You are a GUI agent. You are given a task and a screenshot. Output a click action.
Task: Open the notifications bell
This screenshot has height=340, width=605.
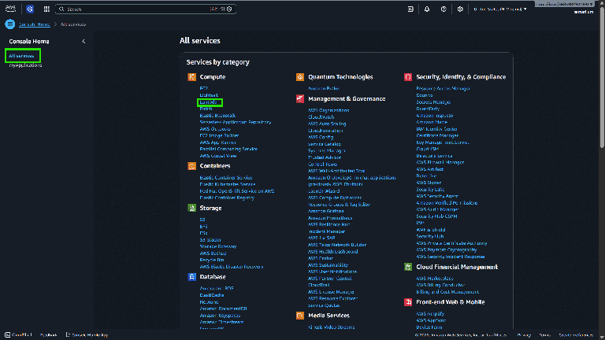[x=427, y=9]
